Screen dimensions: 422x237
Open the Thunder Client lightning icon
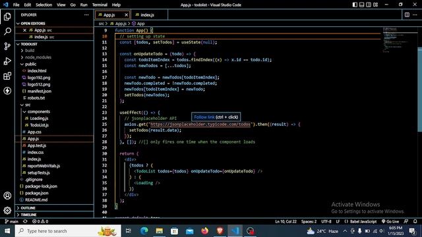tap(7, 91)
